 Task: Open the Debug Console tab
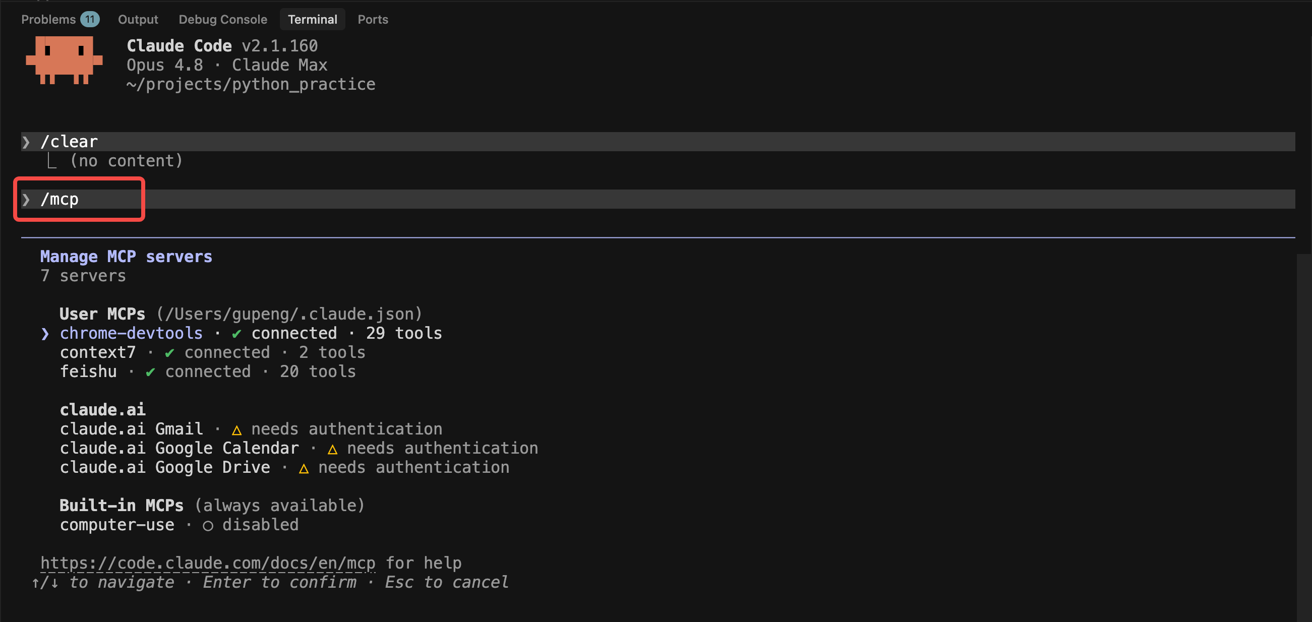pos(222,19)
